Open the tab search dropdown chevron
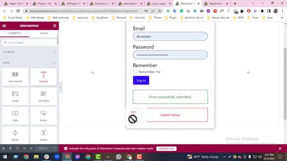The image size is (287, 161). 253,4
